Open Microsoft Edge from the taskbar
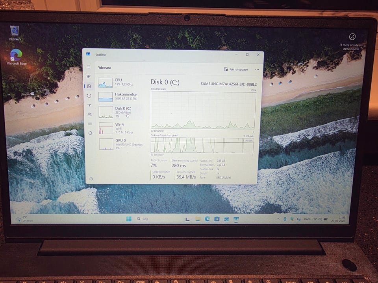 [207, 219]
